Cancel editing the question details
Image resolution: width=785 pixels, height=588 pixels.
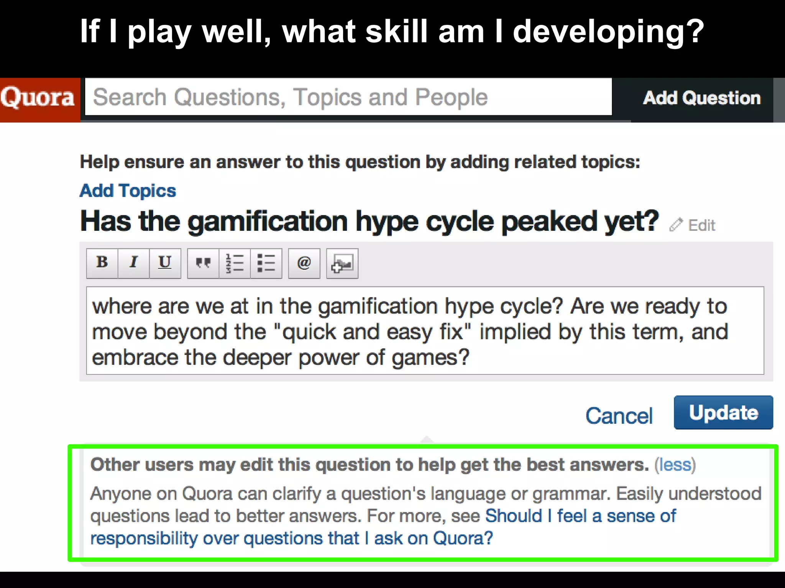point(619,416)
